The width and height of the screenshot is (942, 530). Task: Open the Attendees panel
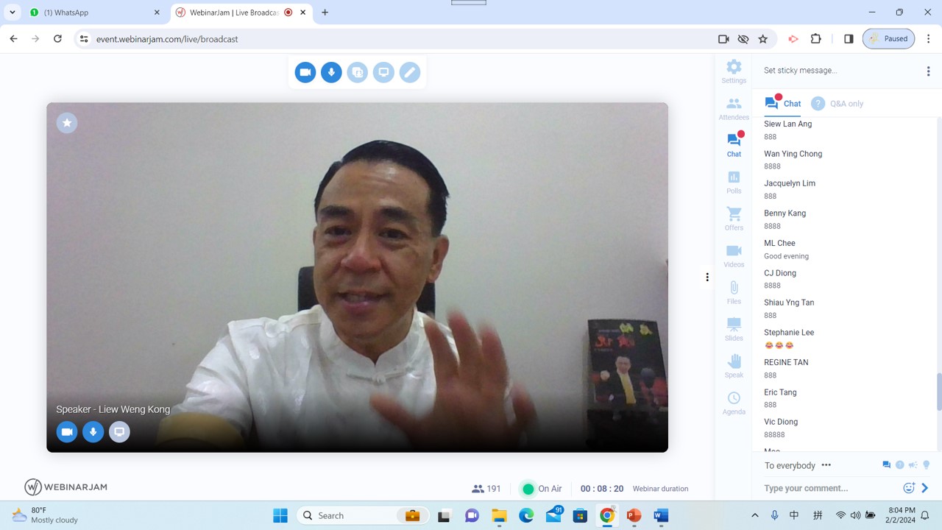(x=734, y=109)
